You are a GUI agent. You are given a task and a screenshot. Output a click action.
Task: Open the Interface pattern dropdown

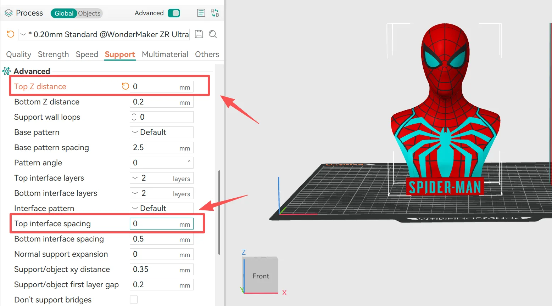[162, 208]
